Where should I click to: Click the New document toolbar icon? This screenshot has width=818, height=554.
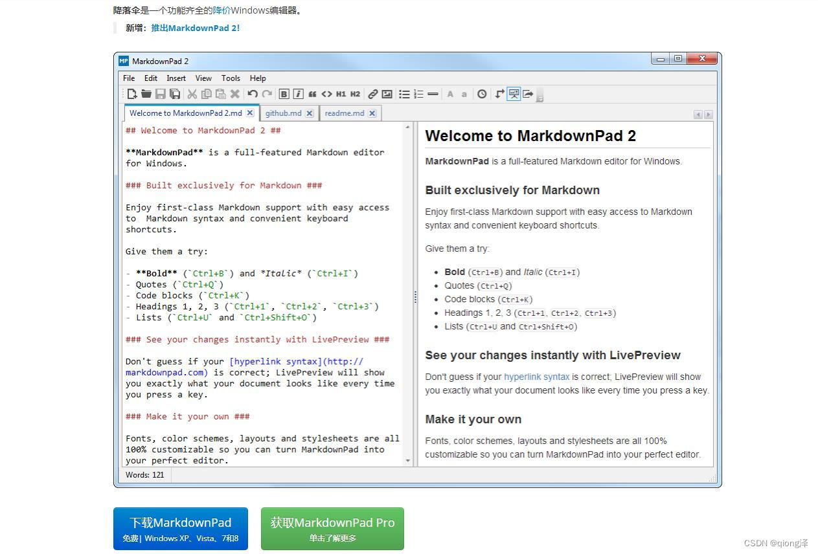(x=132, y=94)
